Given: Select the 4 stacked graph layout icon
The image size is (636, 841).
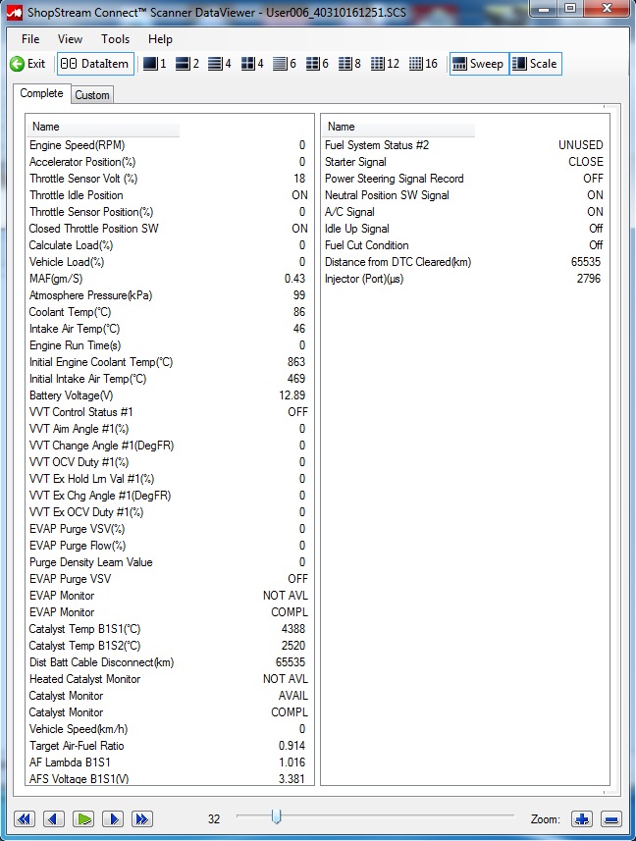Looking at the screenshot, I should click(220, 64).
